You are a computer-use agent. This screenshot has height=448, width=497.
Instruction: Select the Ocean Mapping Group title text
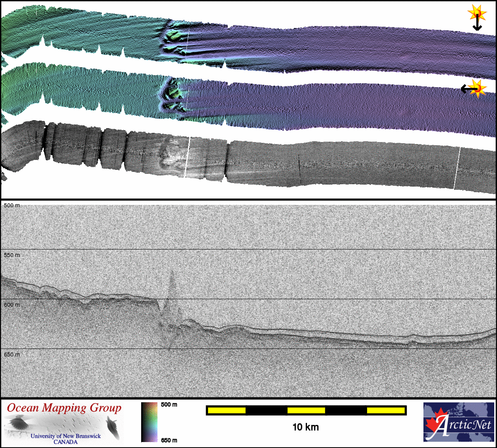(x=64, y=408)
